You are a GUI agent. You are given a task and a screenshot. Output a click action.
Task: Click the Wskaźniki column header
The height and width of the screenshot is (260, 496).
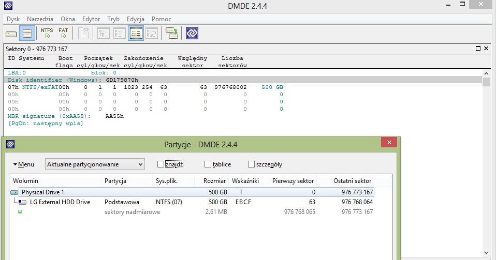[245, 181]
